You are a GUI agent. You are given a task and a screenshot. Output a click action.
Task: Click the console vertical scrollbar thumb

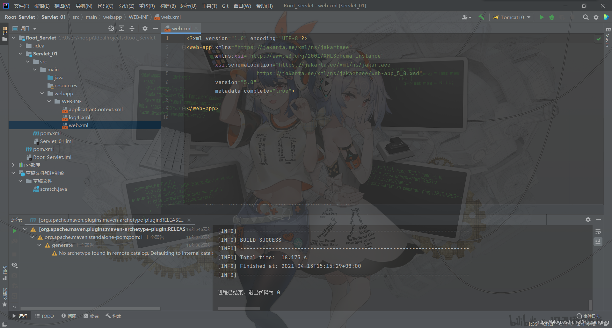pos(590,305)
